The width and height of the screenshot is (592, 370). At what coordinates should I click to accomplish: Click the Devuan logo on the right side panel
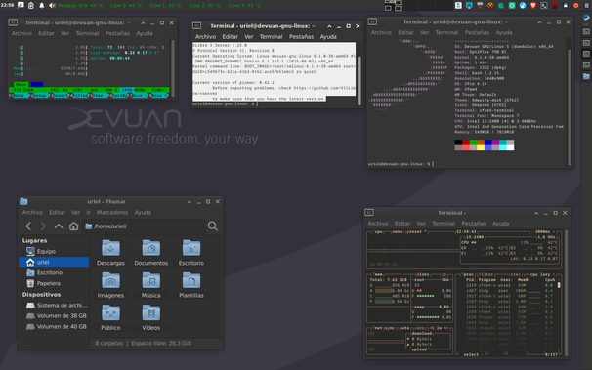tap(586, 18)
